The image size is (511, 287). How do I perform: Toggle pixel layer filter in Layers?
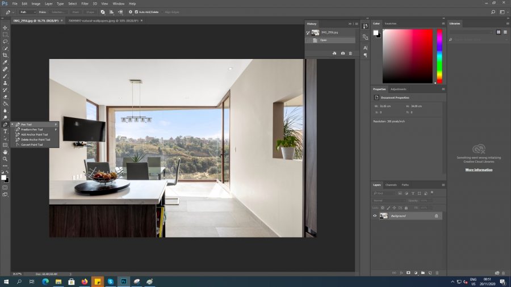400,193
